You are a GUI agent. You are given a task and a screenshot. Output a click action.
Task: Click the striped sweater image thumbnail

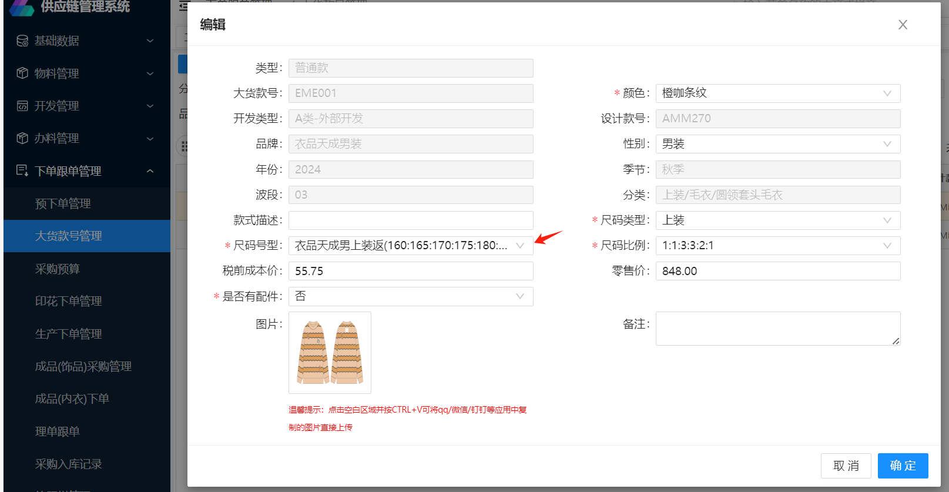(330, 352)
